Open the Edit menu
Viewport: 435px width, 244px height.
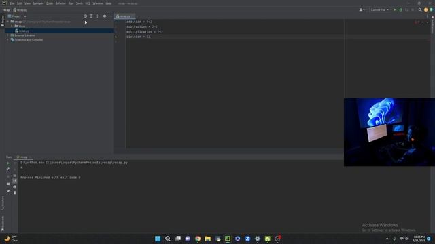click(x=19, y=3)
